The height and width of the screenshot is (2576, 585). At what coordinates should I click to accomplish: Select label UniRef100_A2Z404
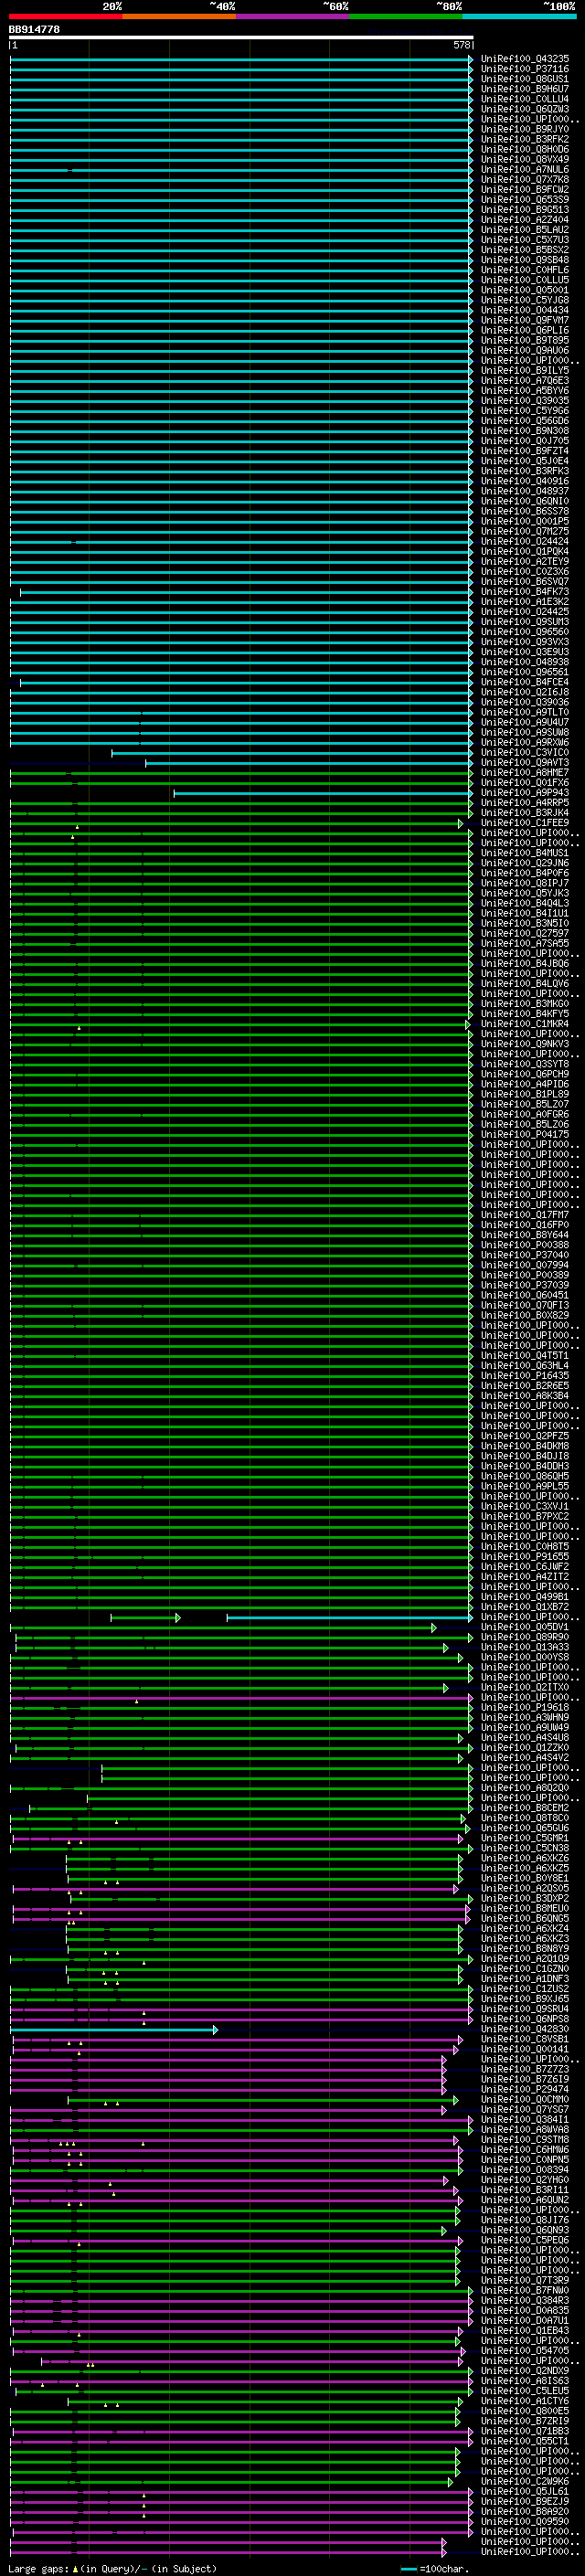525,220
